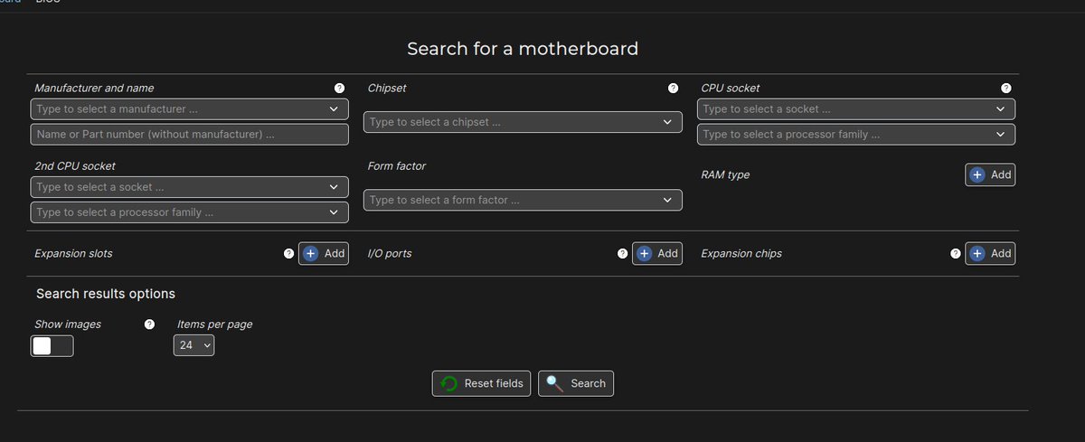Click help icon beside Expansion chips
Screen dimensions: 1085x442
pyautogui.click(x=956, y=254)
